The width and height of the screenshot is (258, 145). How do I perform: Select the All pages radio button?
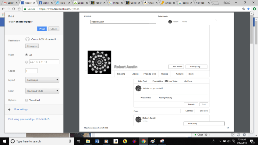(27, 55)
